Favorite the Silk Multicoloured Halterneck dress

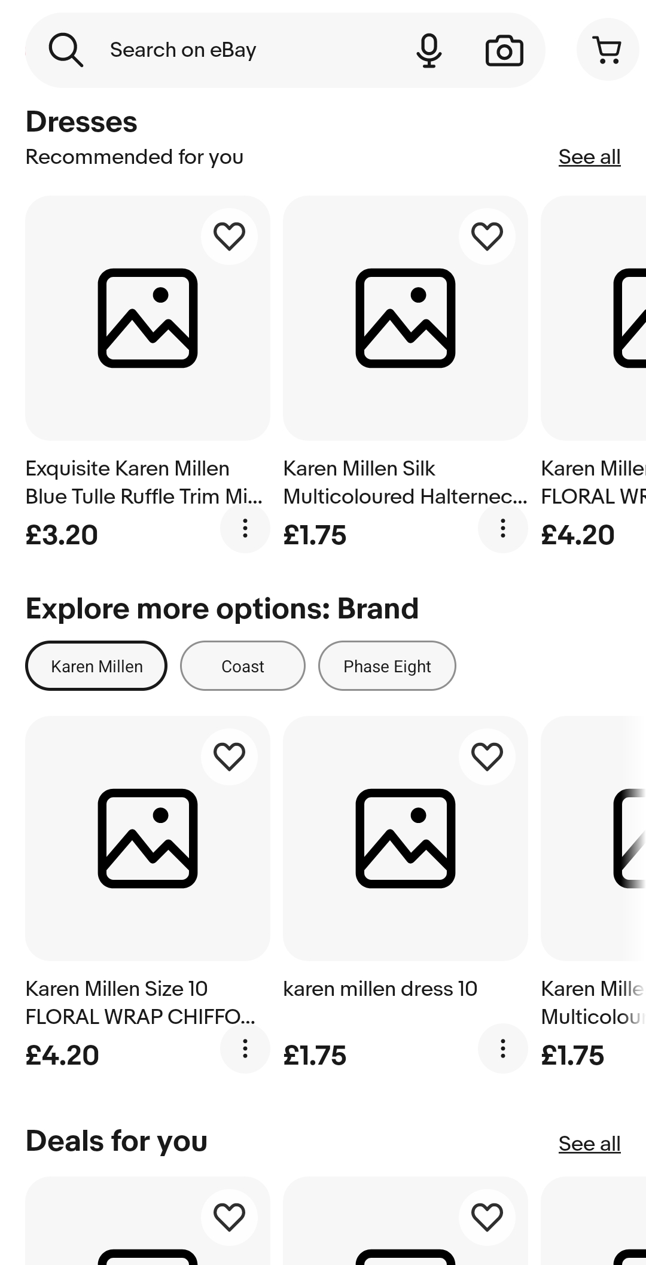click(x=487, y=236)
